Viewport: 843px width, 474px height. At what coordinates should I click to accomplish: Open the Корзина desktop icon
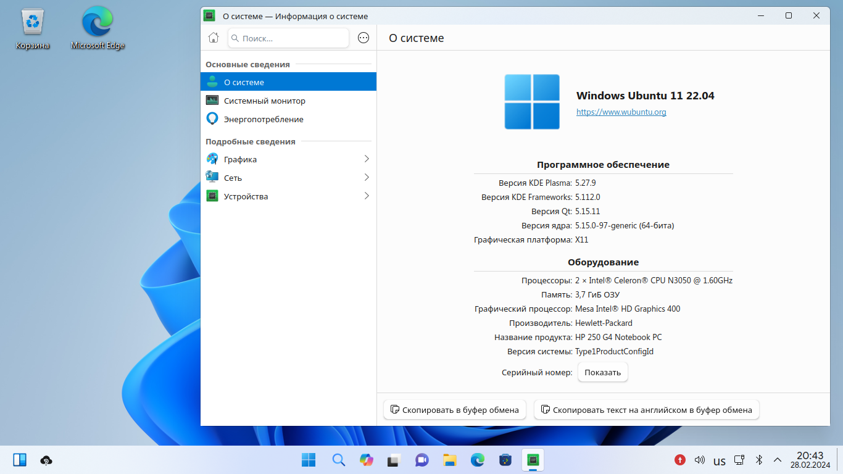pyautogui.click(x=32, y=28)
